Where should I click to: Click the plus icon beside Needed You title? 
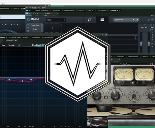(30, 8)
